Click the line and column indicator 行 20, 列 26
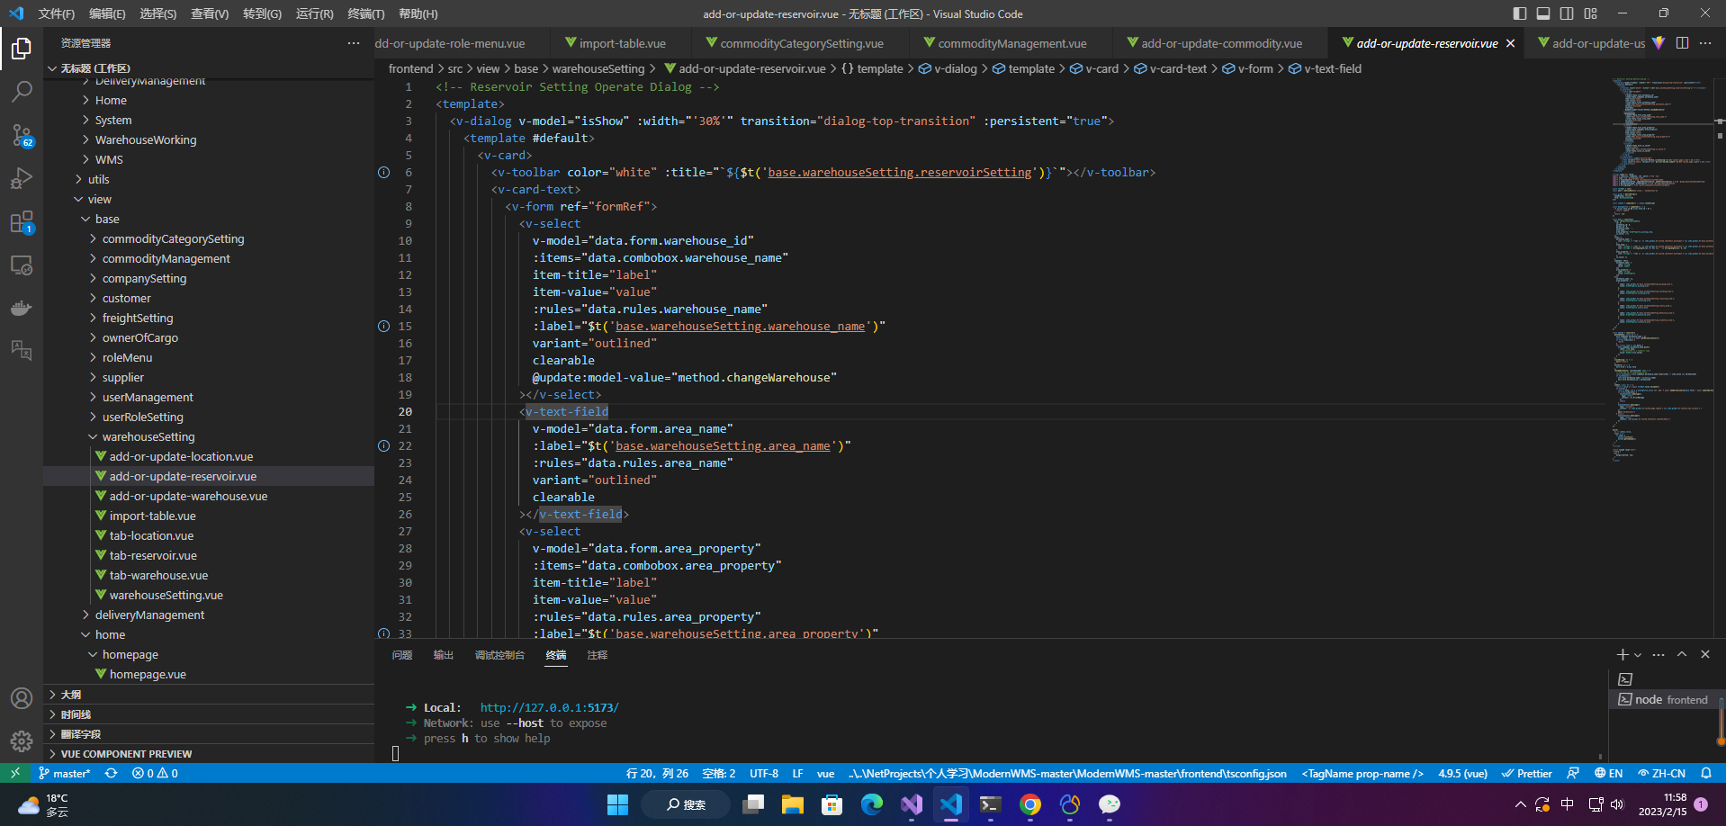 (657, 773)
